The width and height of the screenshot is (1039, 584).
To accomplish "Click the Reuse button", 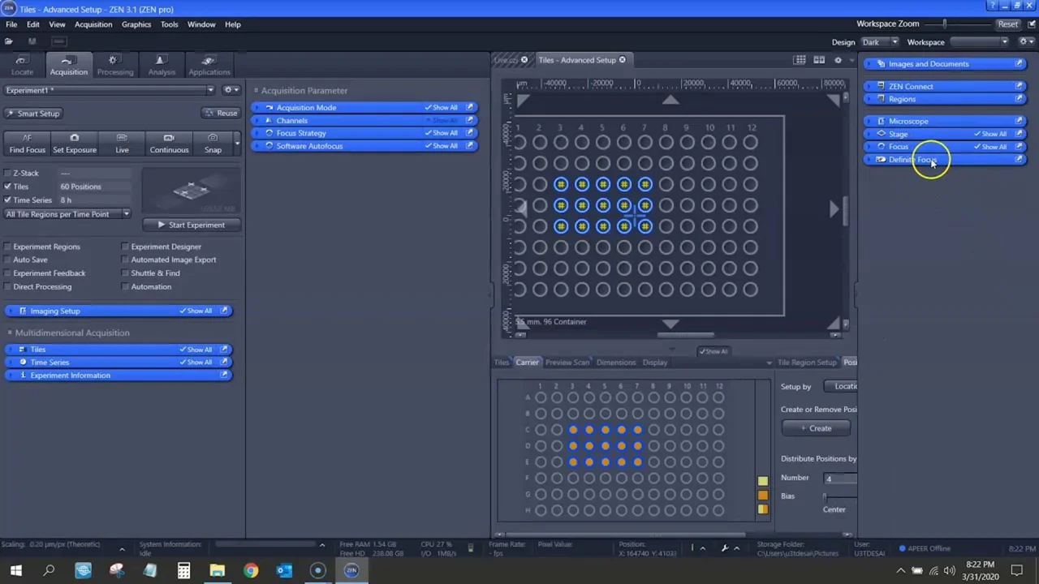I will coord(221,114).
